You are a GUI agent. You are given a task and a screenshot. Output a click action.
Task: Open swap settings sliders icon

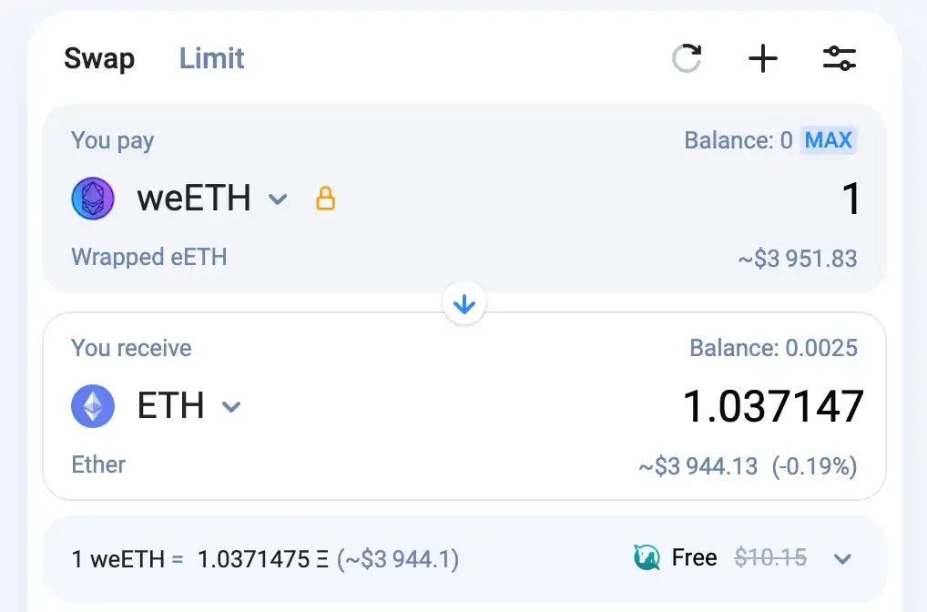(x=839, y=59)
